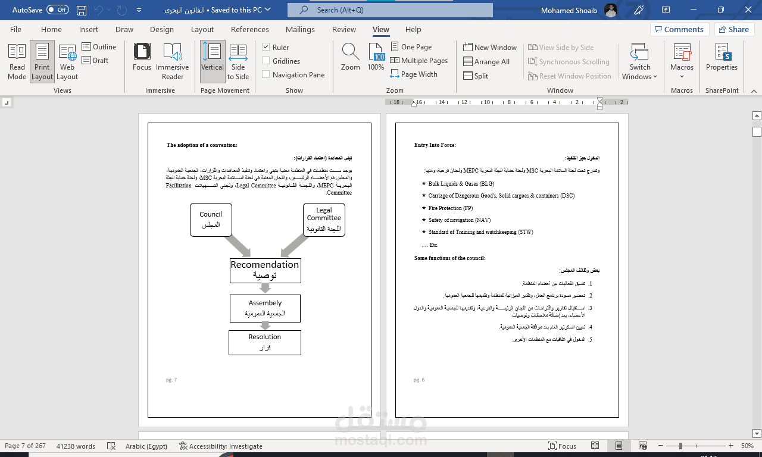762x457 pixels.
Task: Collapse the ribbon chevron
Action: point(753,91)
